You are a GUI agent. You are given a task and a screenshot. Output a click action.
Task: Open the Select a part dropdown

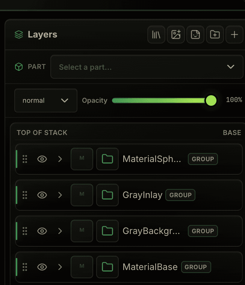tap(147, 67)
